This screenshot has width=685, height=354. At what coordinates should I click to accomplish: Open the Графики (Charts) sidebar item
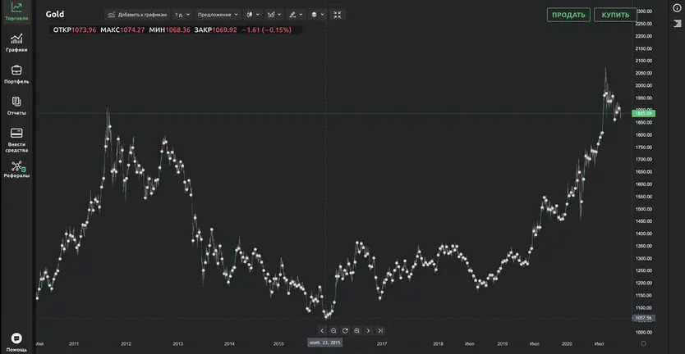coord(16,43)
